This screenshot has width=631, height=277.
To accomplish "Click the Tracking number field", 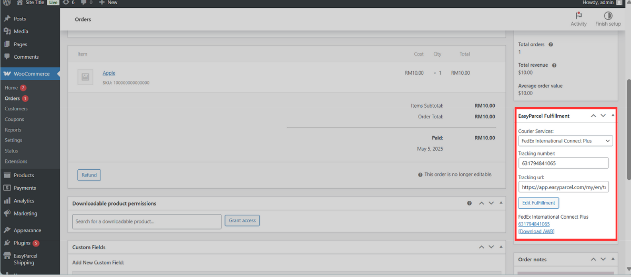I will point(563,163).
